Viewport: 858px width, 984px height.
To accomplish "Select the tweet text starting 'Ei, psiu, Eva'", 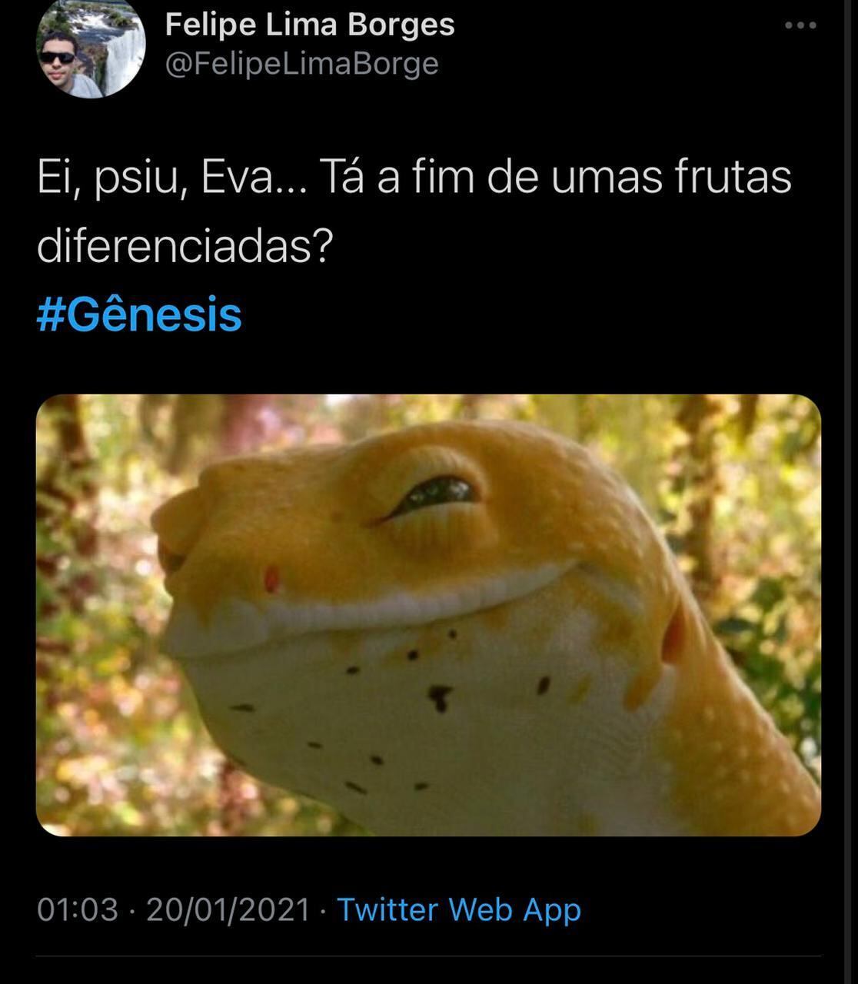I will pyautogui.click(x=414, y=211).
